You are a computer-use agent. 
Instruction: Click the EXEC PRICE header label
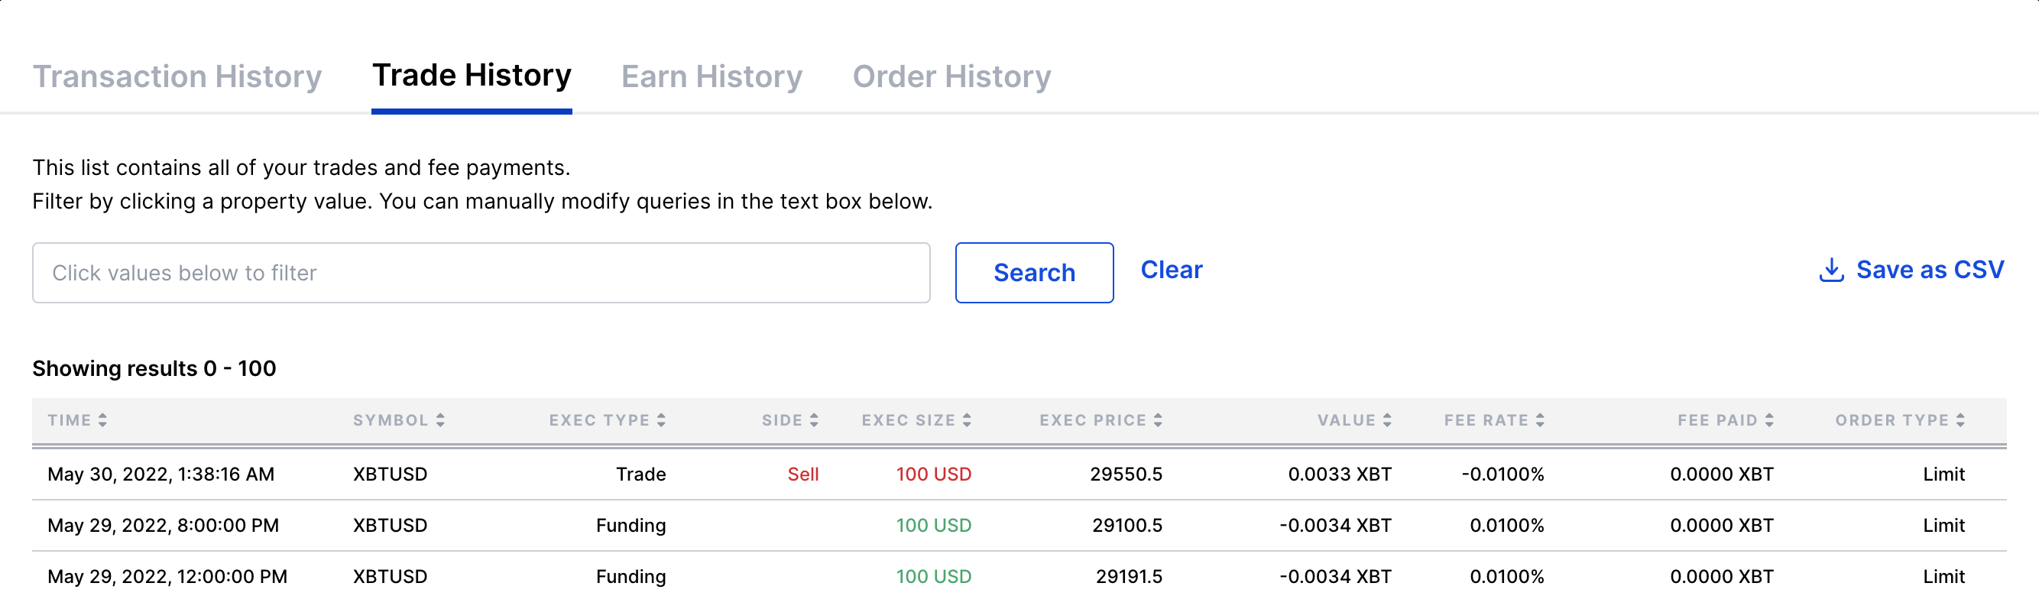pos(1093,420)
